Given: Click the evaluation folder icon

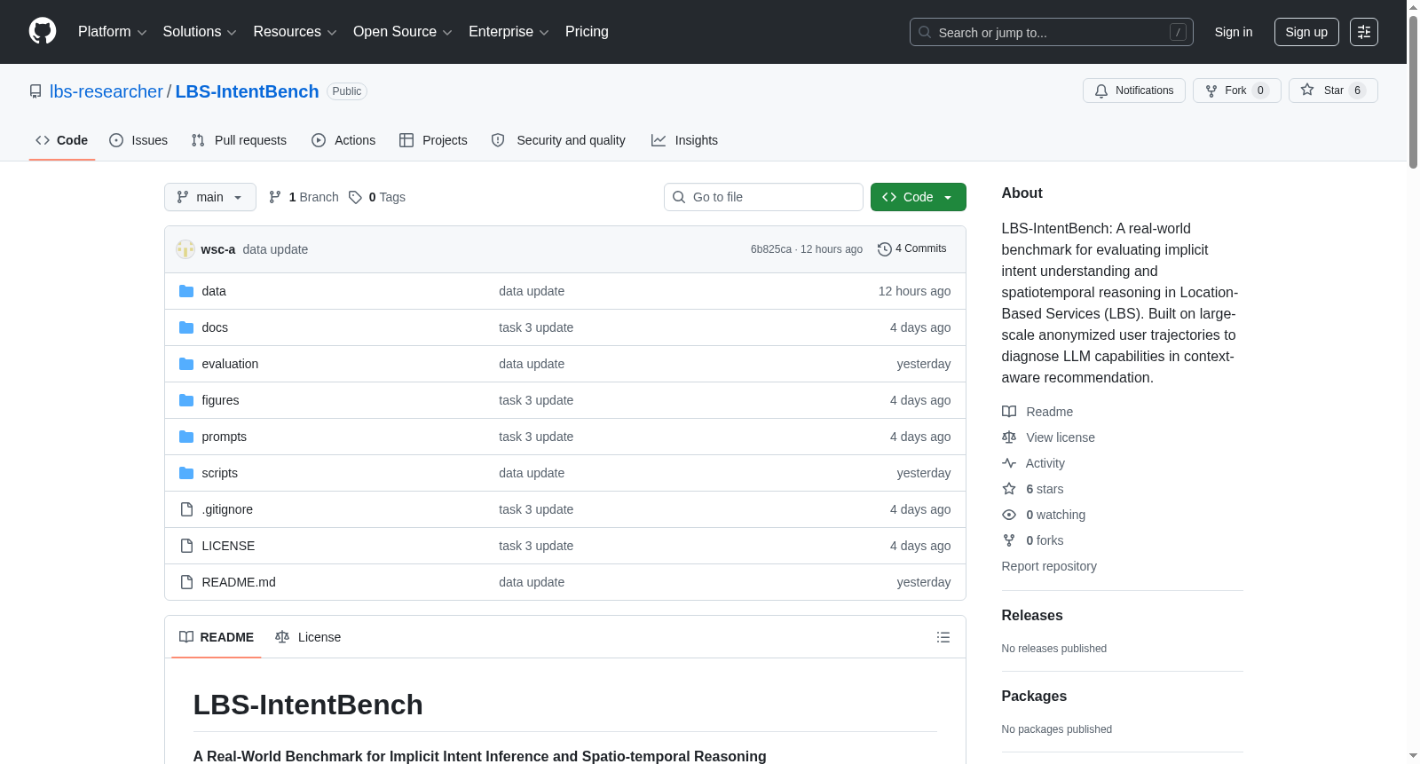Looking at the screenshot, I should tap(186, 364).
